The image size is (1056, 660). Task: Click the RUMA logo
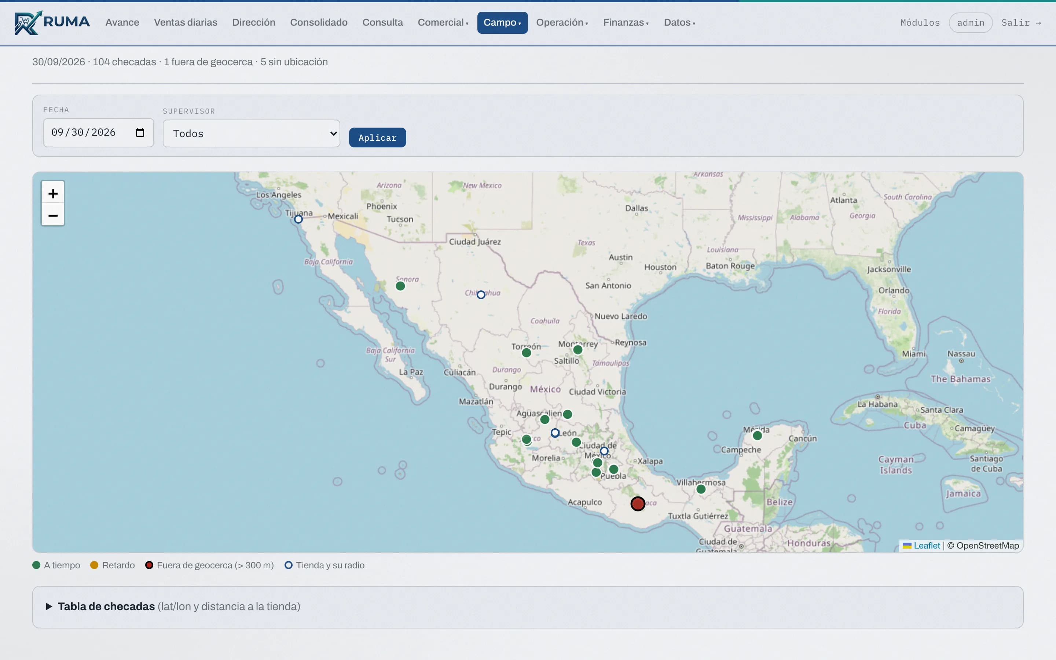52,23
